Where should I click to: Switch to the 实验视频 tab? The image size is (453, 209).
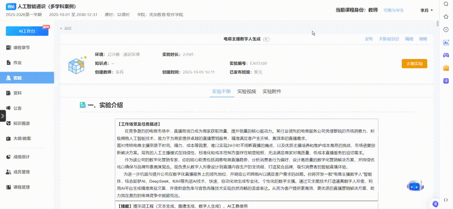point(247,91)
